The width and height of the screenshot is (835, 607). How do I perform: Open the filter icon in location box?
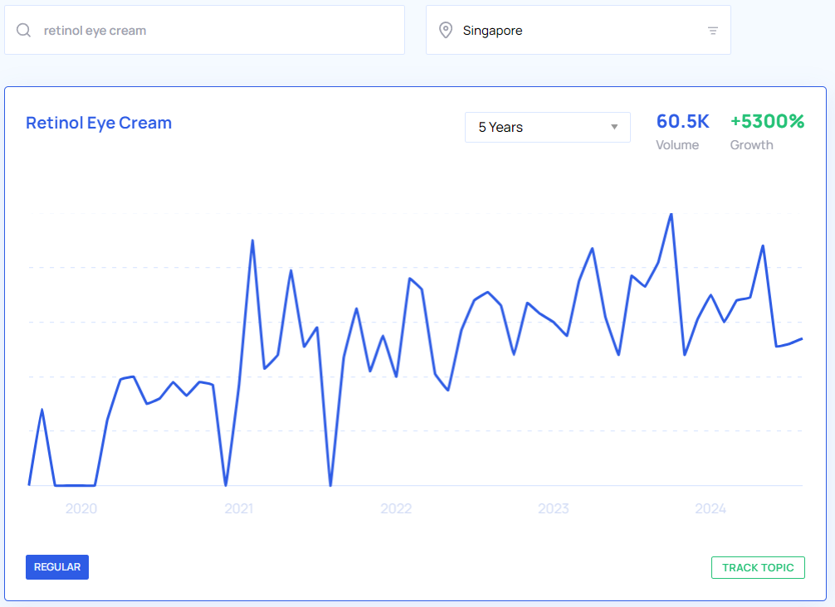[712, 31]
